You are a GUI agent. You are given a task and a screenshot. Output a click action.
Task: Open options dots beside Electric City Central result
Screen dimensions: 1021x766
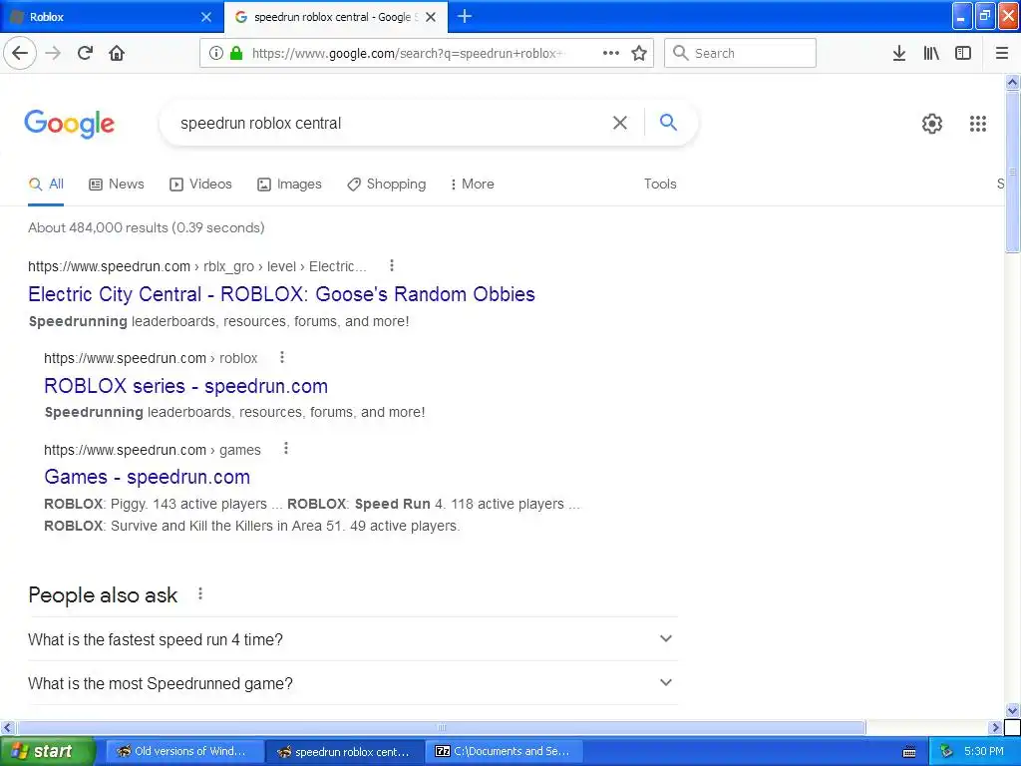coord(391,265)
